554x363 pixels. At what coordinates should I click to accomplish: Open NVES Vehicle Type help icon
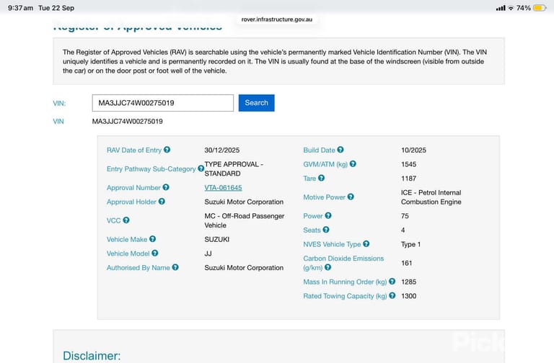click(x=366, y=243)
